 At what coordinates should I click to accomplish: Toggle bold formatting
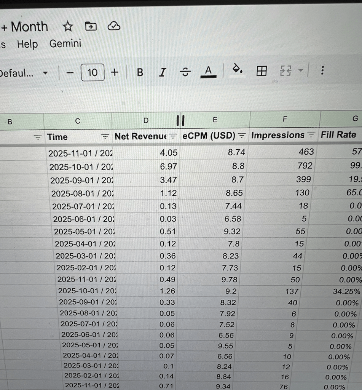pos(140,72)
